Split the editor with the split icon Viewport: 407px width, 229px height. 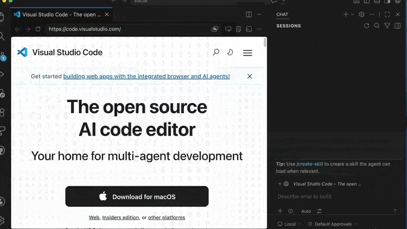249,14
